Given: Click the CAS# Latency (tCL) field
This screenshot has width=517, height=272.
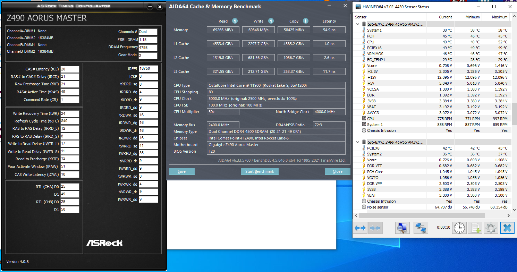Looking at the screenshot, I should pyautogui.click(x=70, y=69).
